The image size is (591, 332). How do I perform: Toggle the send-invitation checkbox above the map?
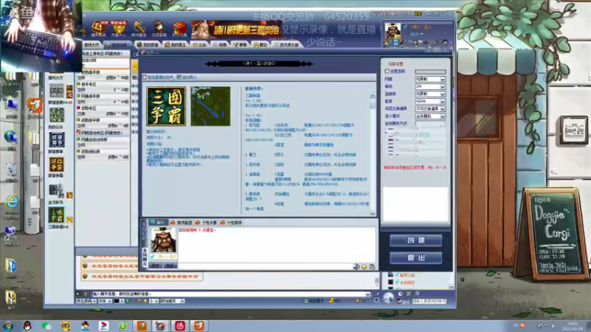pyautogui.click(x=145, y=77)
